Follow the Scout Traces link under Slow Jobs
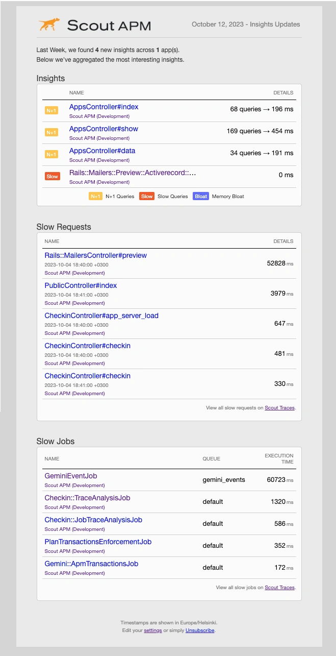 coord(279,588)
